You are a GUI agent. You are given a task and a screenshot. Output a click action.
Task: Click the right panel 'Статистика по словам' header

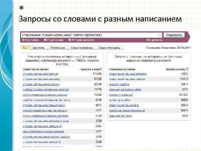(x=122, y=69)
